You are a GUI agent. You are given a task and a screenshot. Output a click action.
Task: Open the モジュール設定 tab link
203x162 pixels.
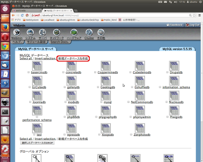click(36, 42)
